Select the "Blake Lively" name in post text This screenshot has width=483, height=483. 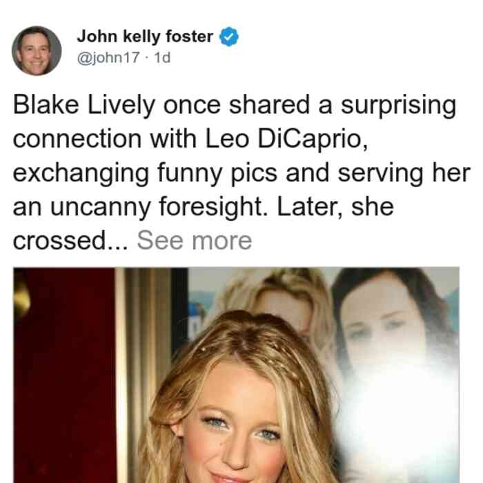coord(83,106)
